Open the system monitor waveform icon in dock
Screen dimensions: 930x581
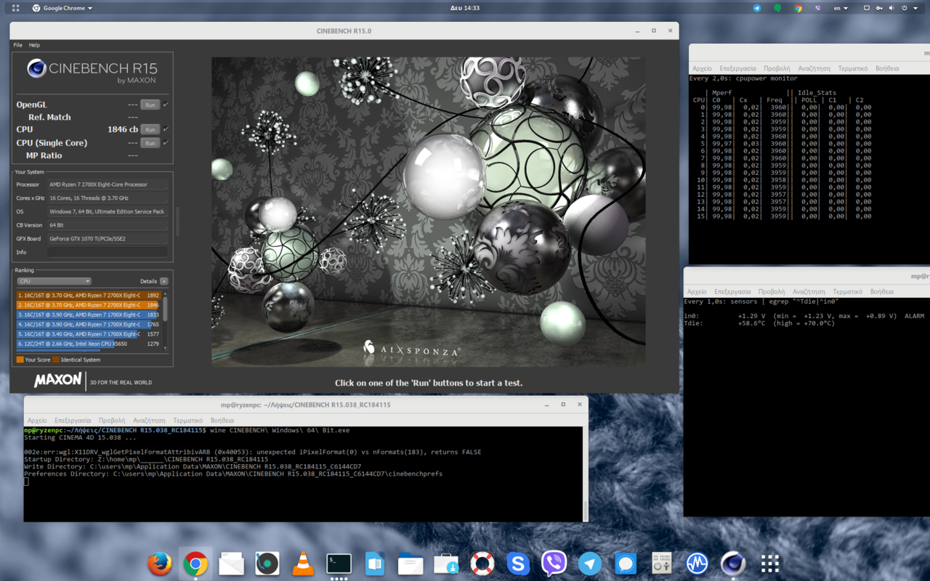pos(697,564)
